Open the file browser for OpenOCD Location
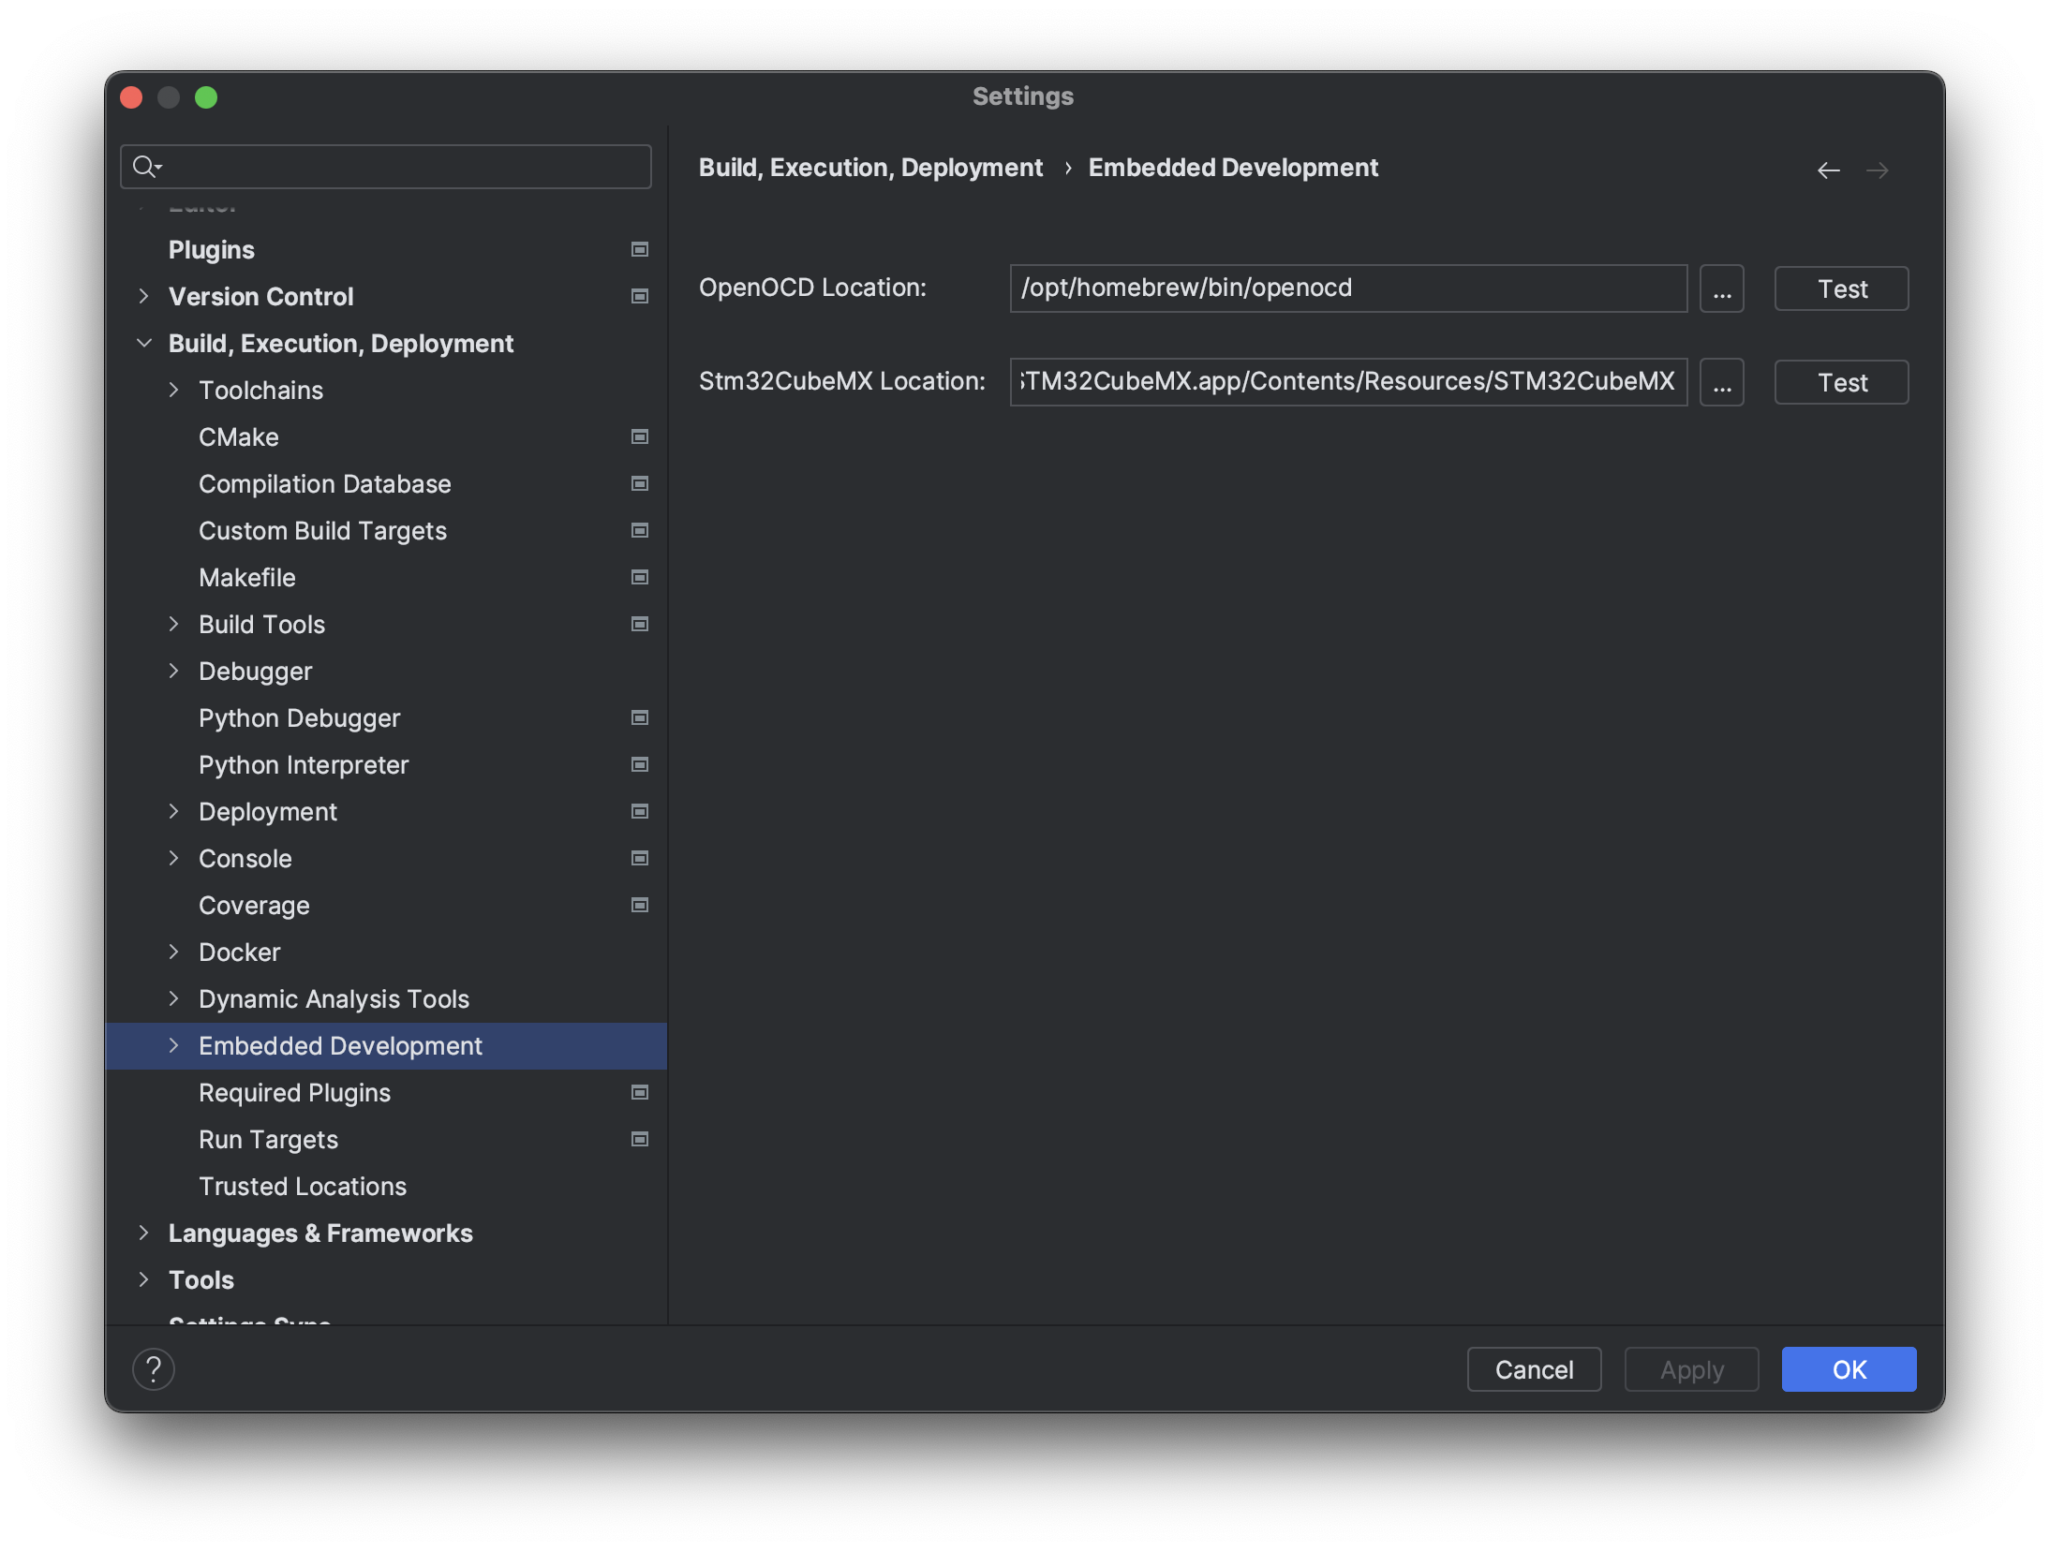Image resolution: width=2050 pixels, height=1551 pixels. point(1721,288)
